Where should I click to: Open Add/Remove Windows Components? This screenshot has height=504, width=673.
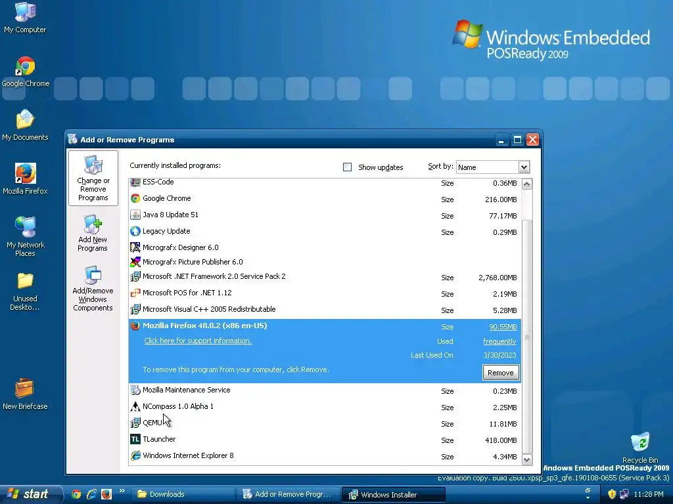click(93, 289)
